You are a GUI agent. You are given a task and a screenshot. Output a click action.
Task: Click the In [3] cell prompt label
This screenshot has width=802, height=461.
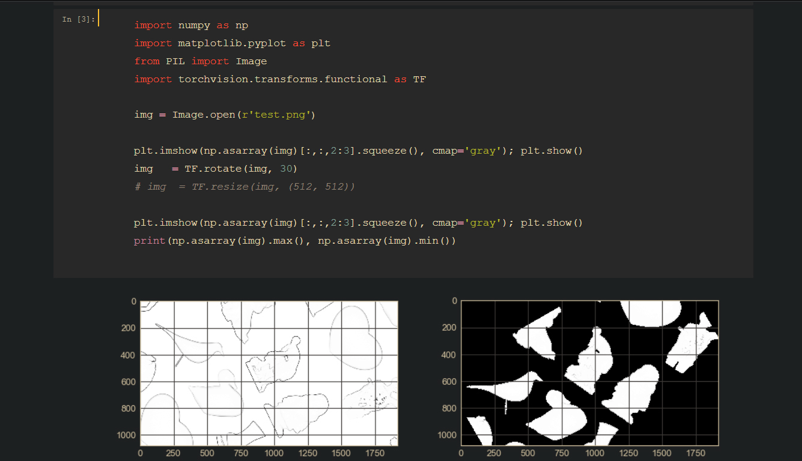point(78,19)
